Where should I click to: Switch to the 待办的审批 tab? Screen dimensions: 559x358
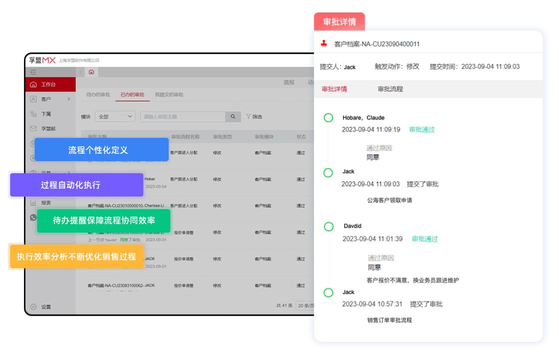pos(100,94)
